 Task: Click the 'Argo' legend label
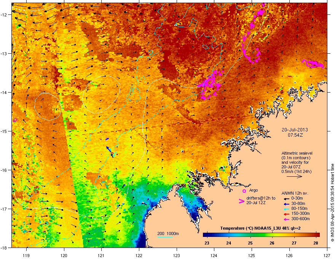click(254, 190)
